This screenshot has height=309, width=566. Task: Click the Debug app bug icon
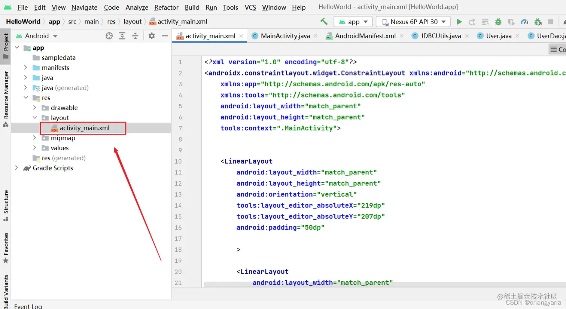pos(498,22)
